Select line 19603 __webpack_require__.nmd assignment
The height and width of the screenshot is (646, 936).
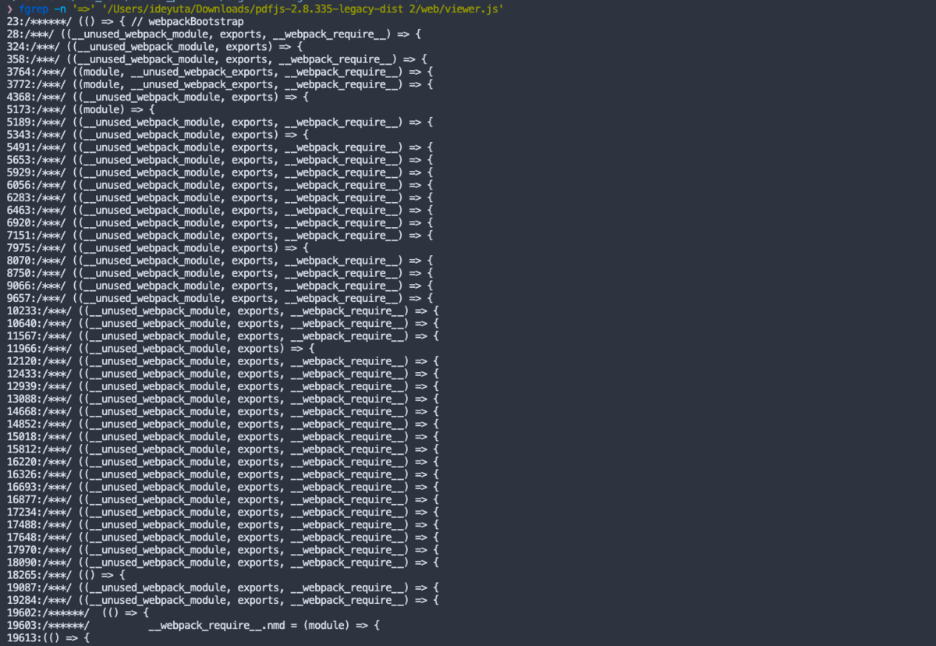pos(193,625)
